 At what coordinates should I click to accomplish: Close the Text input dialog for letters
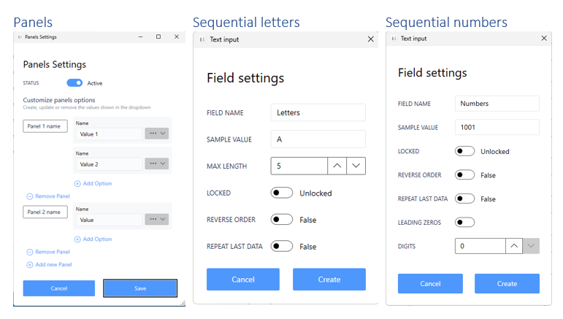coord(370,39)
